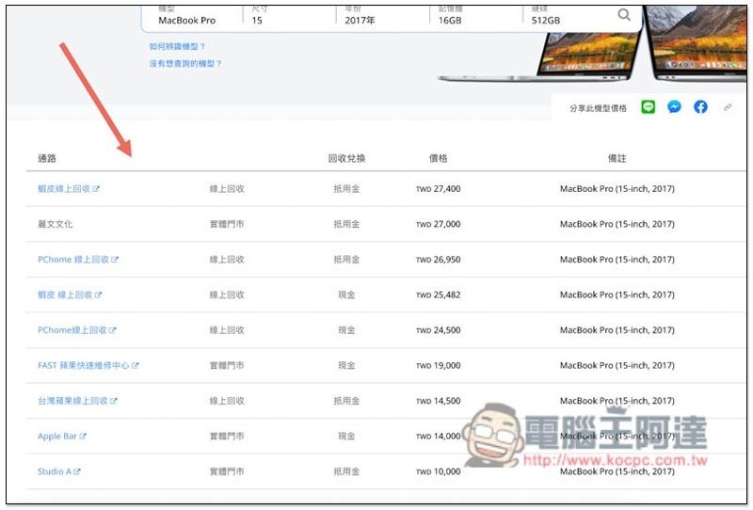This screenshot has width=753, height=510.
Task: Share to Facebook using its icon
Action: 700,107
